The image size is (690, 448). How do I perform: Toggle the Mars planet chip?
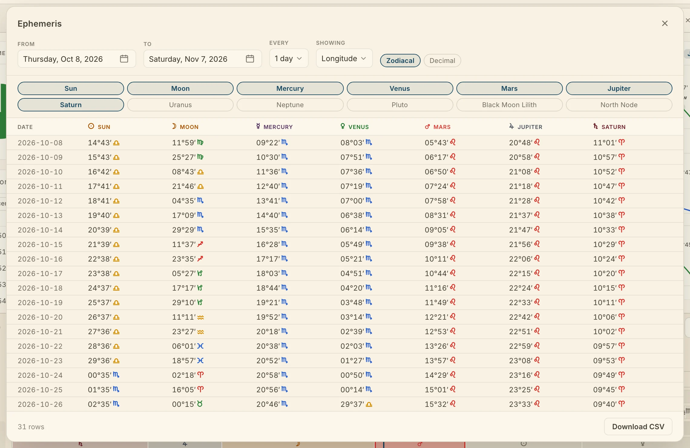tap(509, 88)
